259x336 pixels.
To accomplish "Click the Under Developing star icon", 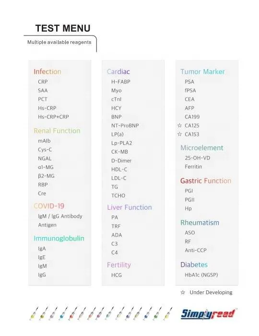I will click(183, 292).
